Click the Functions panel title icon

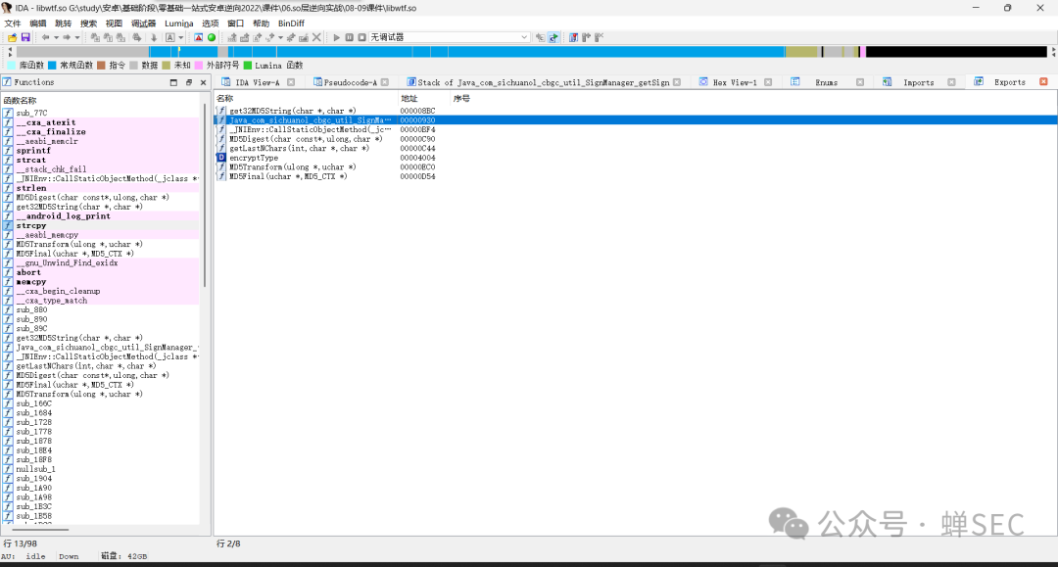(x=7, y=82)
